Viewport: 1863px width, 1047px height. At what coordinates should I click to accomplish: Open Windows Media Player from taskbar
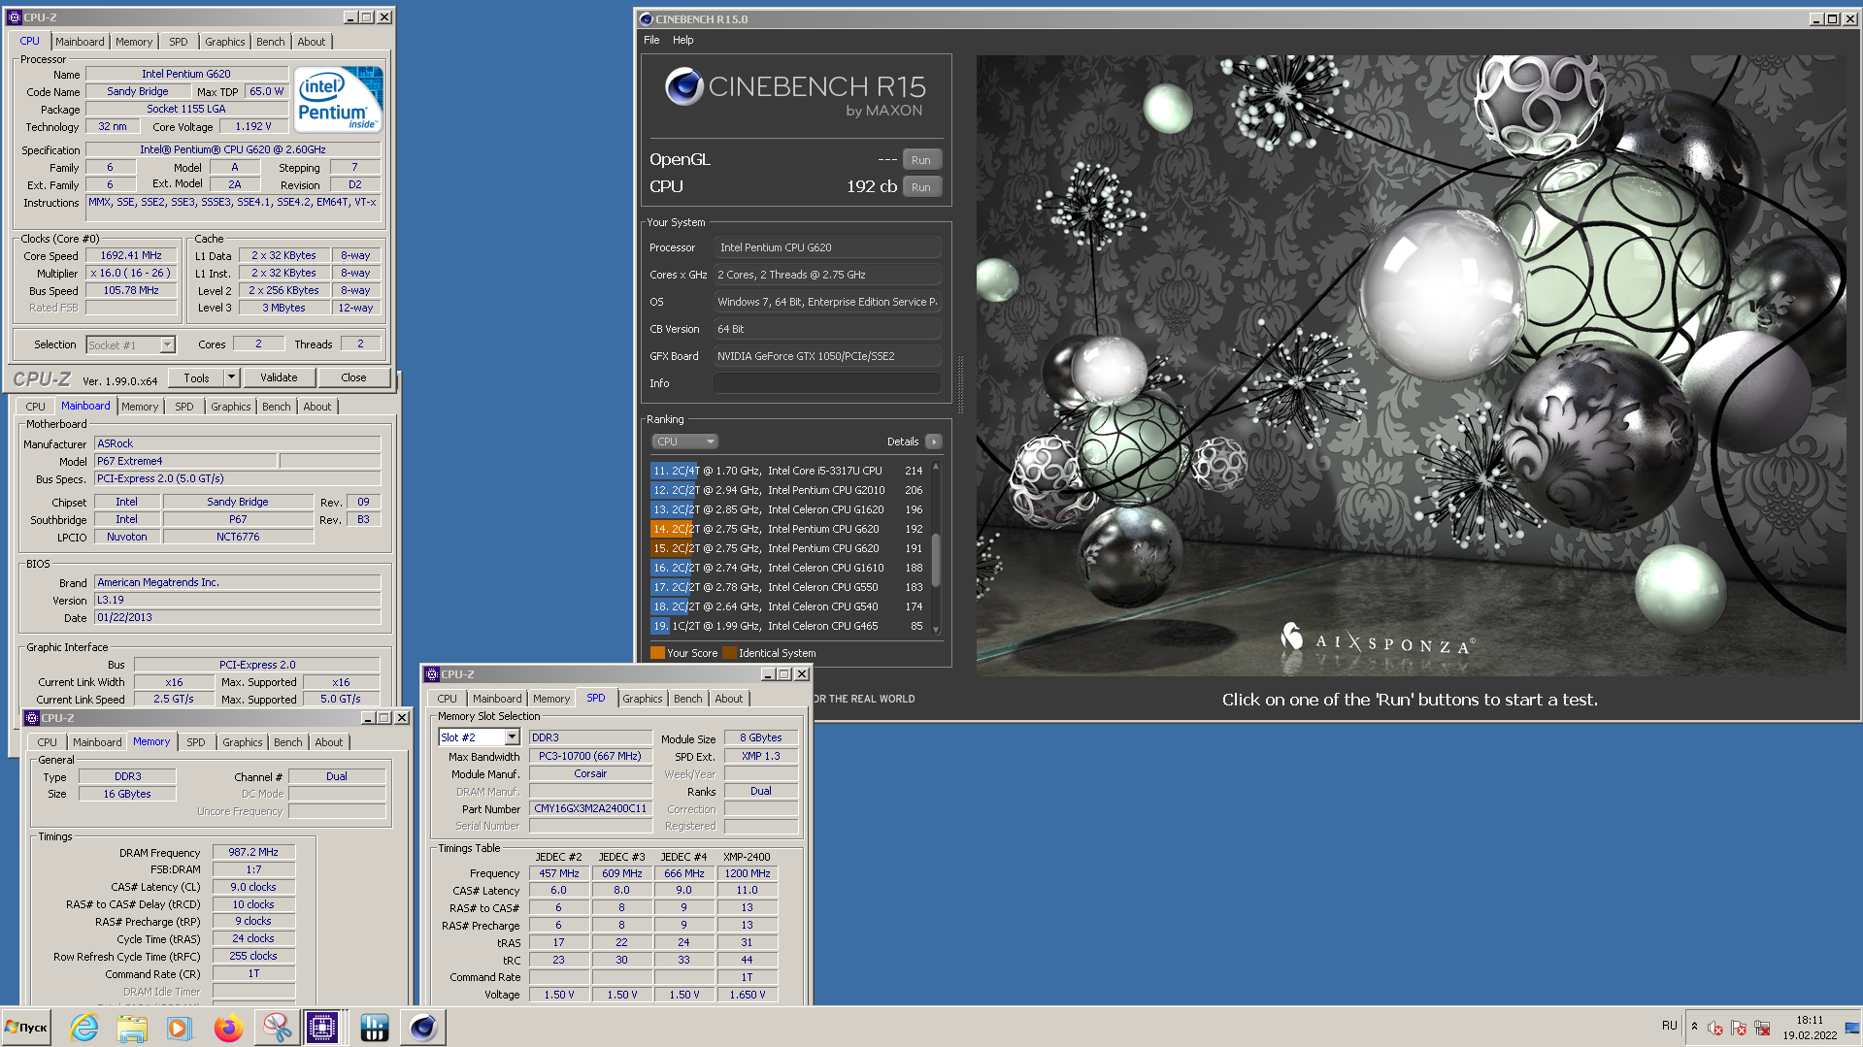tap(180, 1027)
